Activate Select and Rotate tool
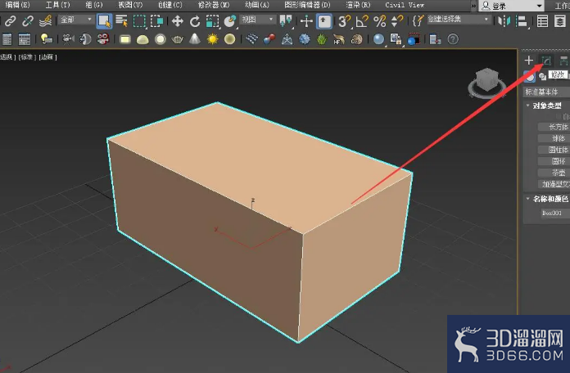 (195, 21)
